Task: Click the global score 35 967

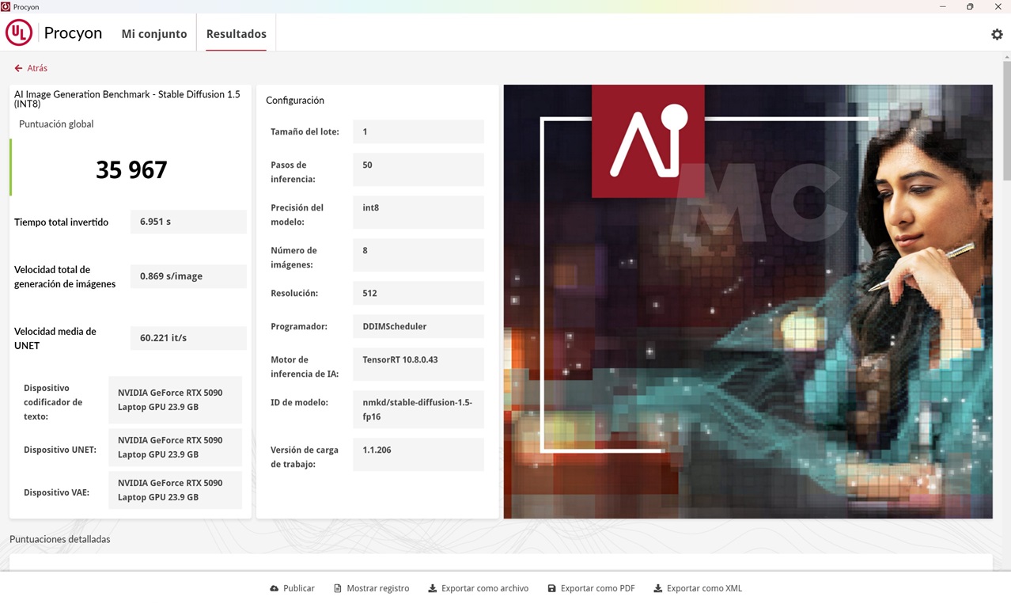Action: (x=131, y=170)
